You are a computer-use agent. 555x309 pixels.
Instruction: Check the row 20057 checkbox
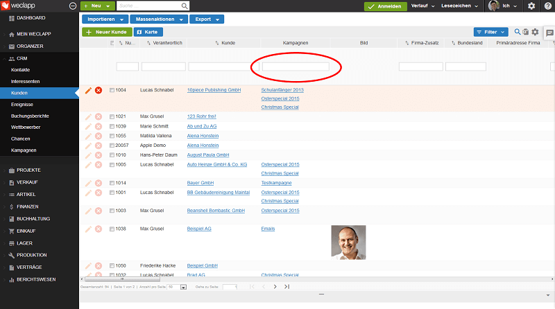tap(112, 145)
